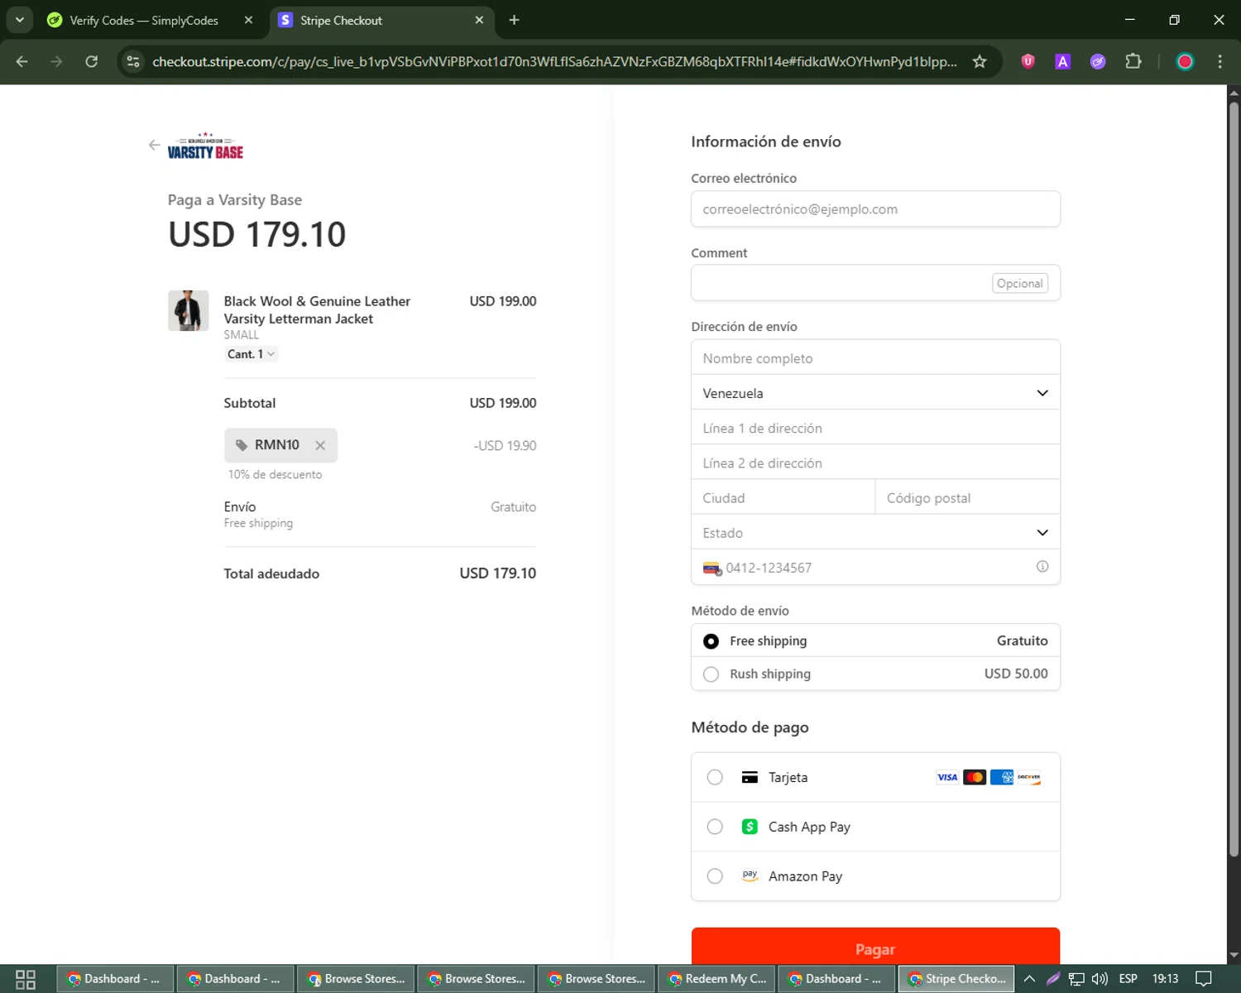Viewport: 1241px width, 993px height.
Task: Open the volume tray icon
Action: point(1100,979)
